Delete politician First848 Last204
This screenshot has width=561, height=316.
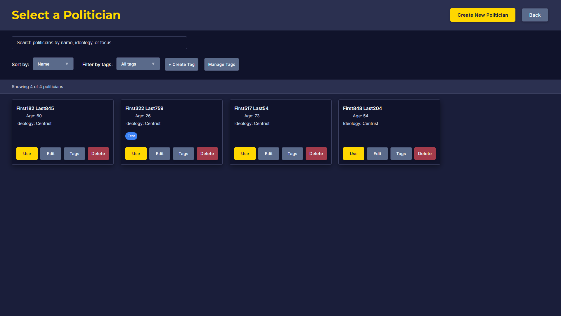[425, 154]
